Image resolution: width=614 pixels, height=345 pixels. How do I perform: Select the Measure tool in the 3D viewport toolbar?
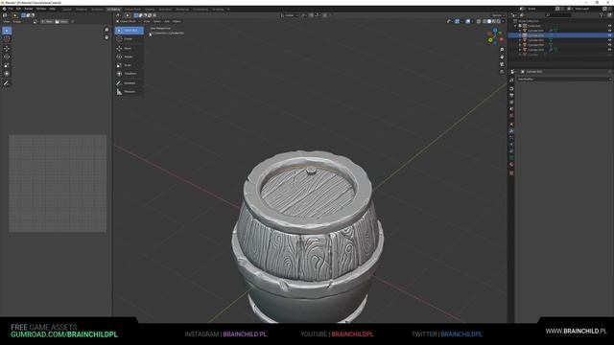click(129, 92)
